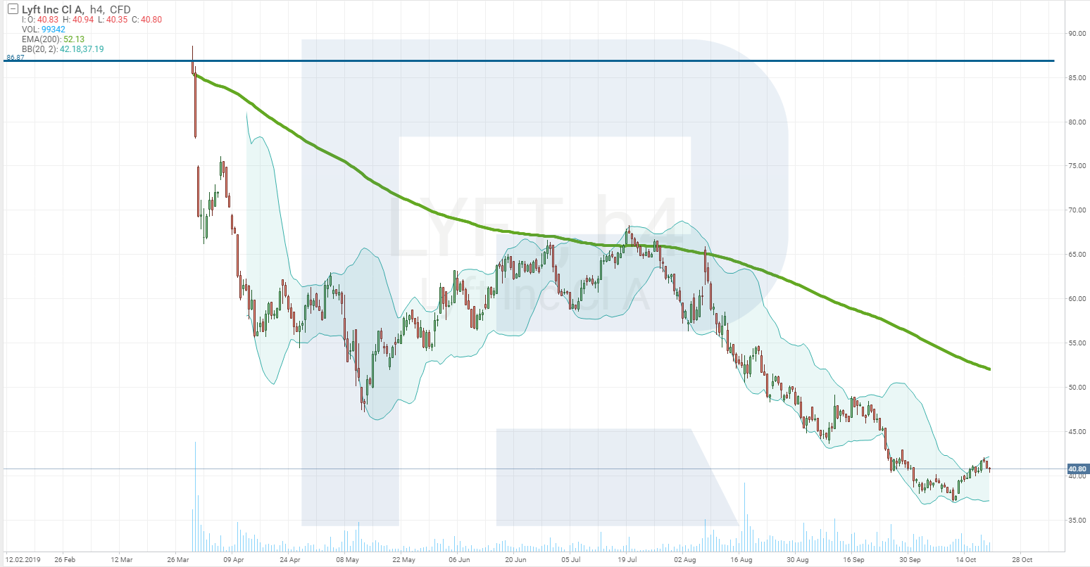Click the 16 Aug date label

coord(741,561)
